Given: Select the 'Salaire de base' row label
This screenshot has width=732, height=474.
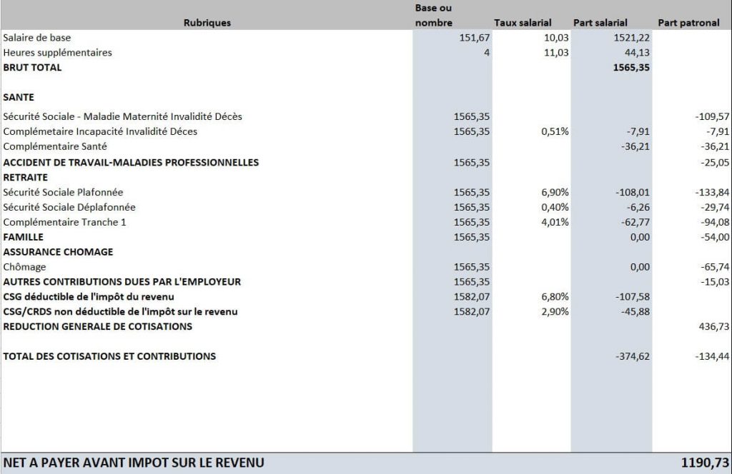Looking at the screenshot, I should 37,38.
